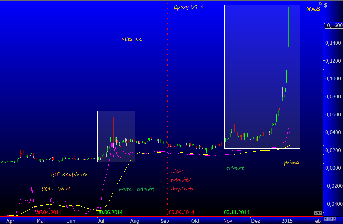This screenshot has width=343, height=224.
Task: Click the first arrow icon below price axis
Action: [326, 219]
